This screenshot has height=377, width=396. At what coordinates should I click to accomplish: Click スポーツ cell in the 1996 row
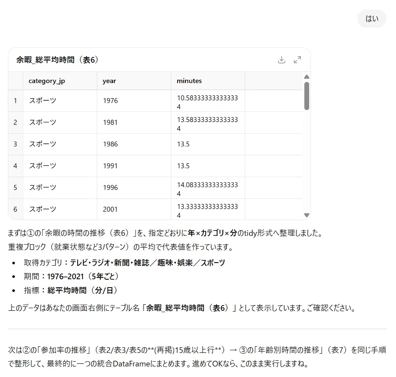pyautogui.click(x=60, y=188)
